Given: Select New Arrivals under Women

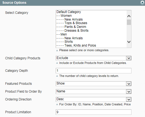Looking at the screenshot, I should [91, 19].
